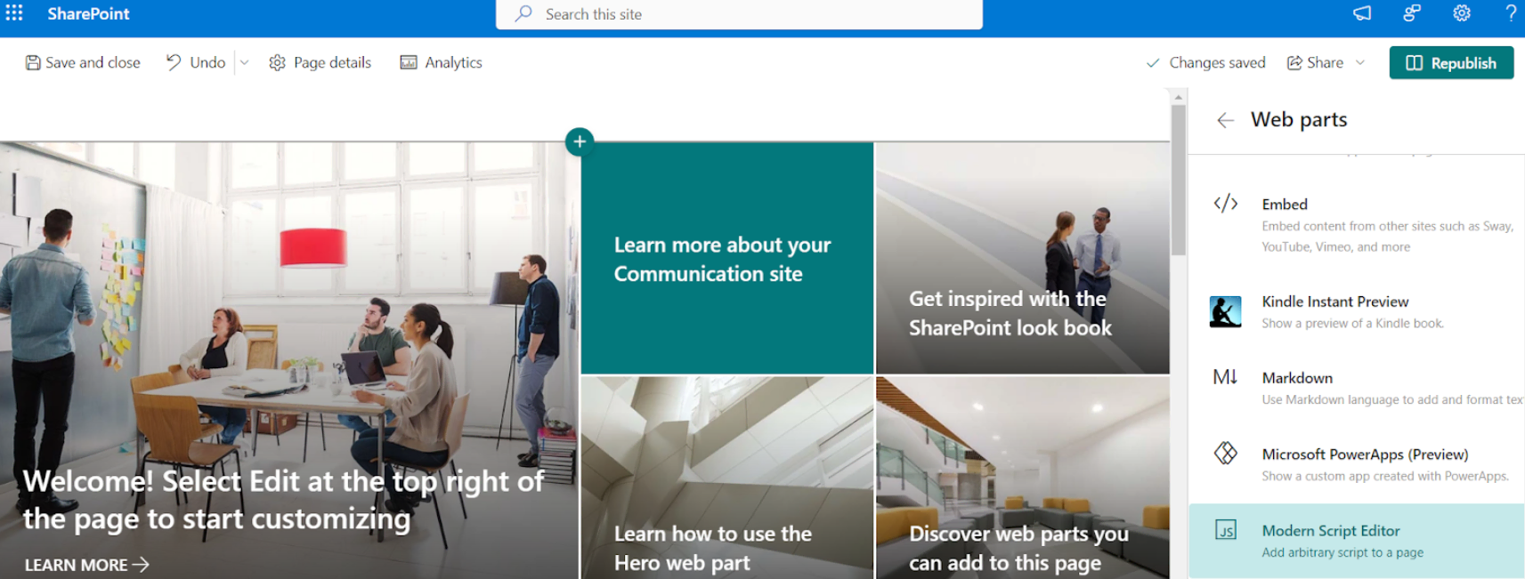Click the megaphone announcements icon
This screenshot has width=1525, height=579.
tap(1362, 13)
